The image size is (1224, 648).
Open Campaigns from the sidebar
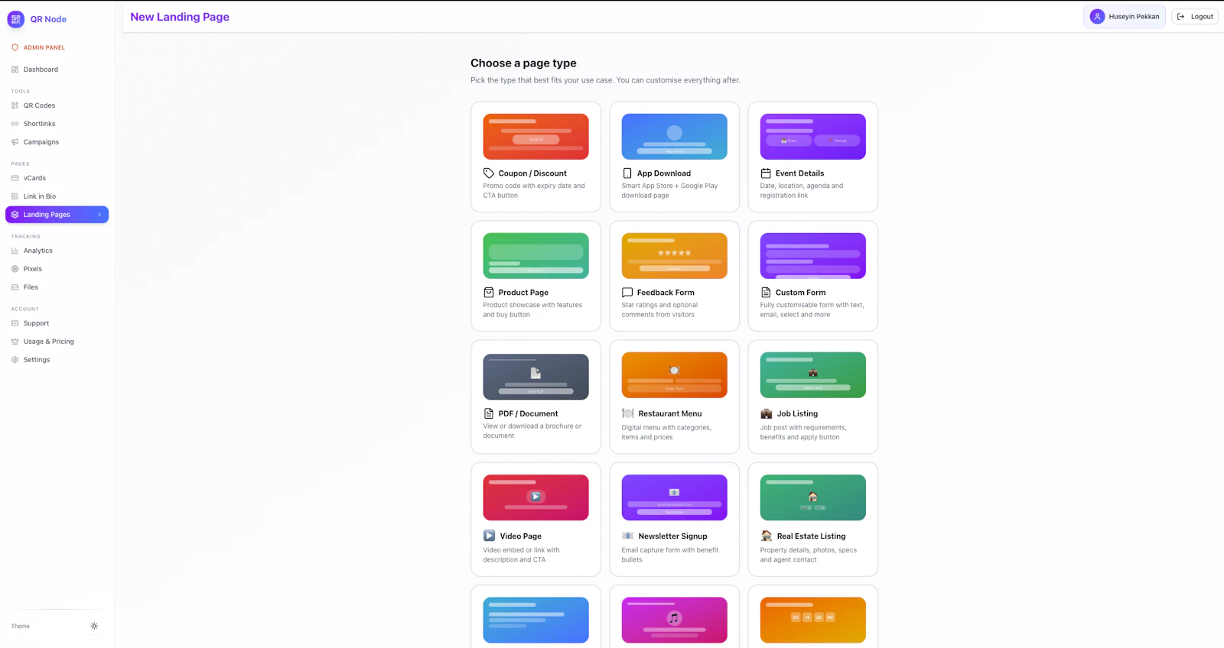pyautogui.click(x=57, y=142)
